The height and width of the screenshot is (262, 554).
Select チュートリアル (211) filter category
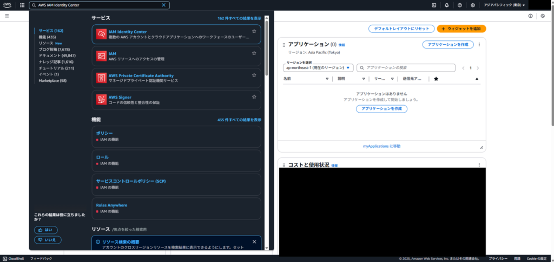pyautogui.click(x=56, y=68)
